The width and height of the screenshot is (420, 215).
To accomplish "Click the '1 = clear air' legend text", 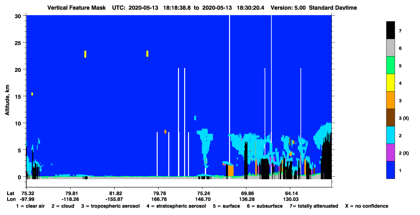I will click(x=30, y=206).
